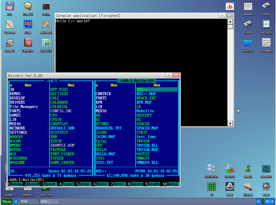Launch the FASM desktop icon

coord(248,25)
